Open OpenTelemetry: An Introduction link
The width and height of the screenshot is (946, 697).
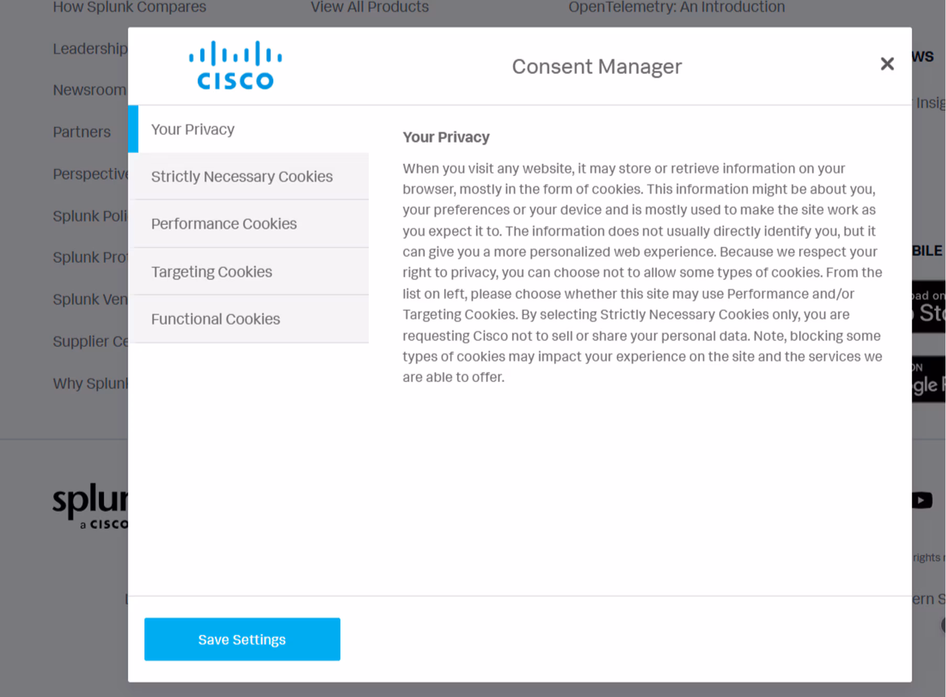tap(676, 7)
